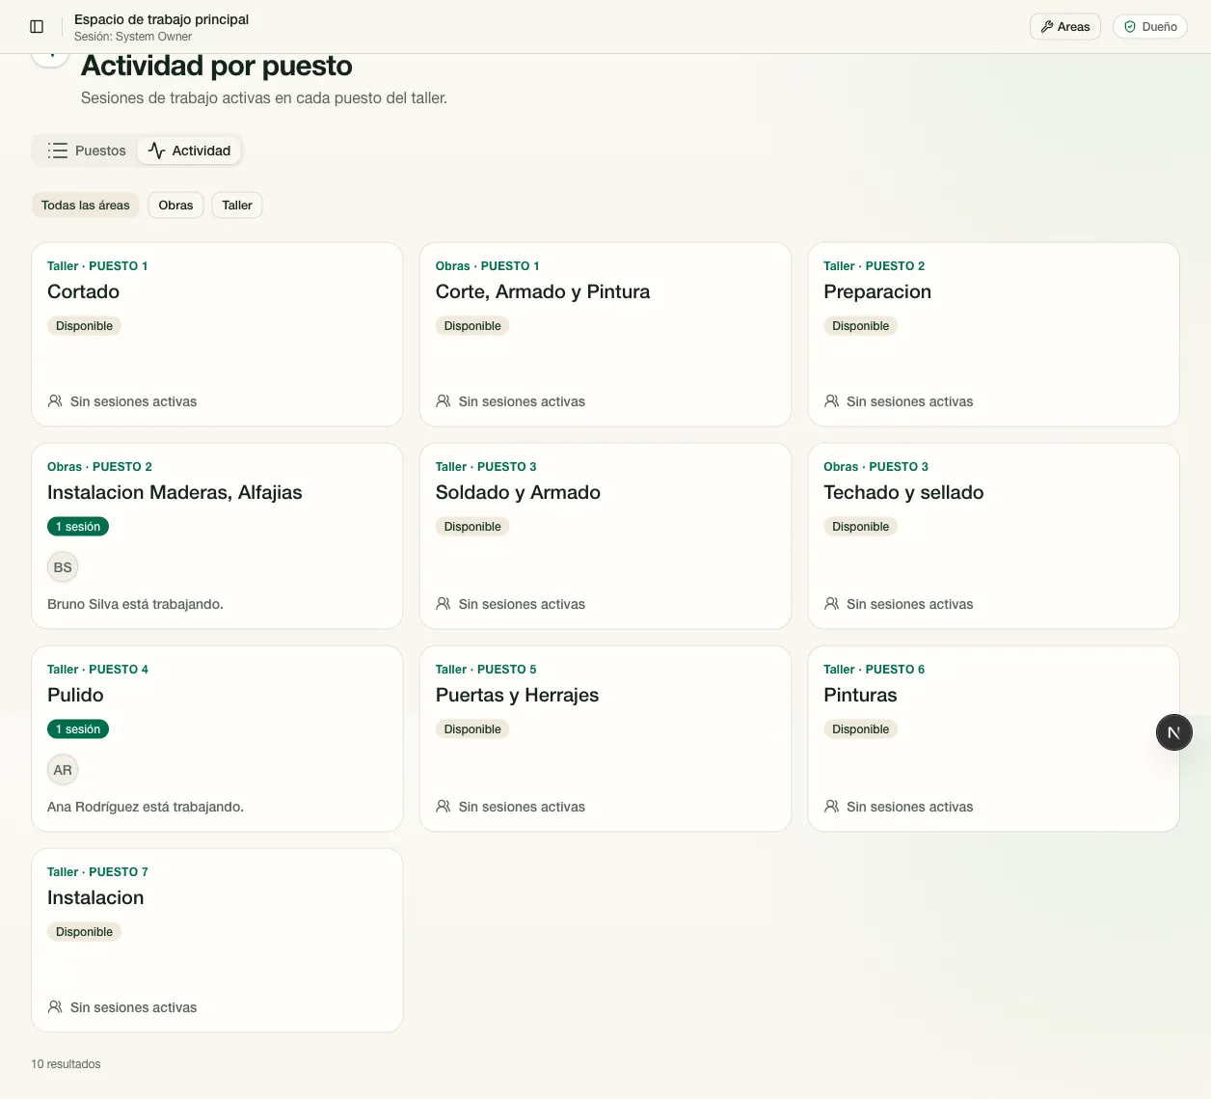The image size is (1211, 1099).
Task: Click the Disponible badge on Cortado
Action: coord(84,326)
